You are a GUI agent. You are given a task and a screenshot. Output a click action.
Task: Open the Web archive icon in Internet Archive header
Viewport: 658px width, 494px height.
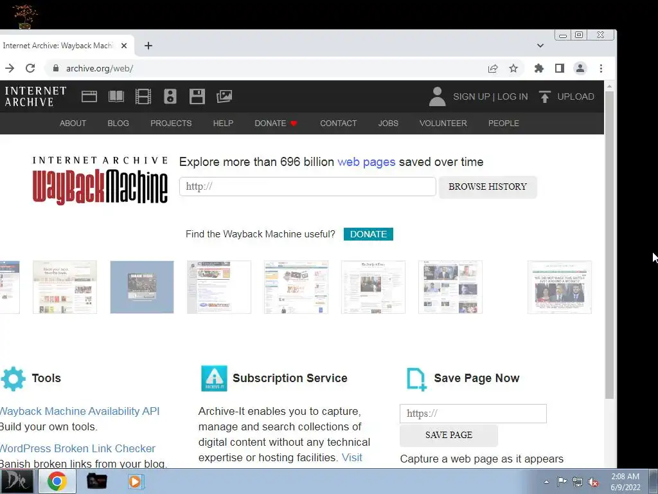[x=89, y=96]
